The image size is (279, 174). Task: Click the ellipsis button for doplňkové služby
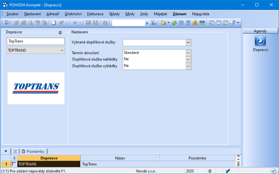pos(188,42)
